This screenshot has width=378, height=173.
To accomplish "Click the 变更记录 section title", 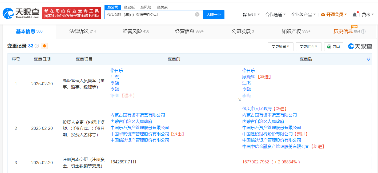I will [17, 46].
